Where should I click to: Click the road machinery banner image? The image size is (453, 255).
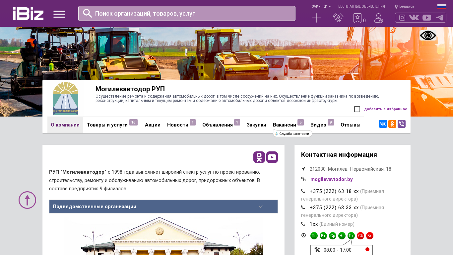pos(227,53)
